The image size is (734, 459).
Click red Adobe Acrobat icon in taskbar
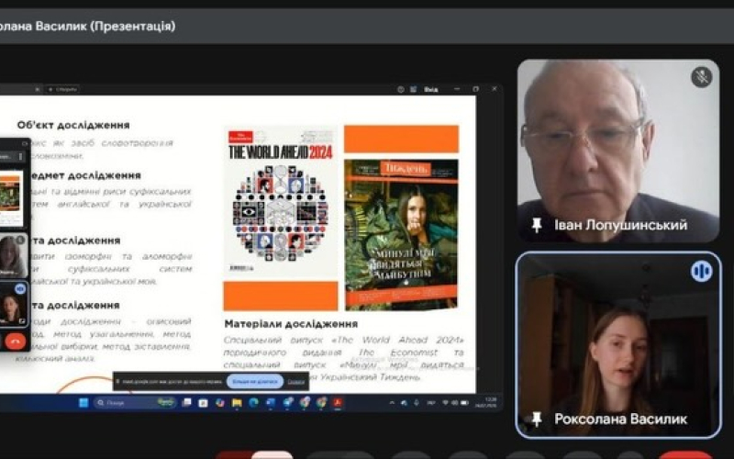point(337,402)
